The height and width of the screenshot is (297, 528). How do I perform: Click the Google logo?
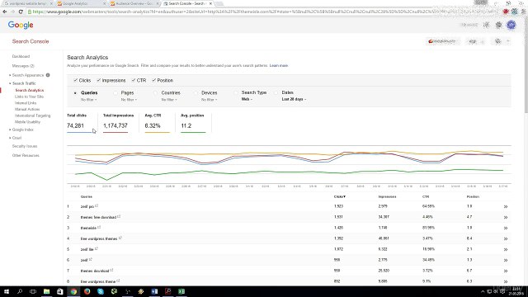(21, 25)
